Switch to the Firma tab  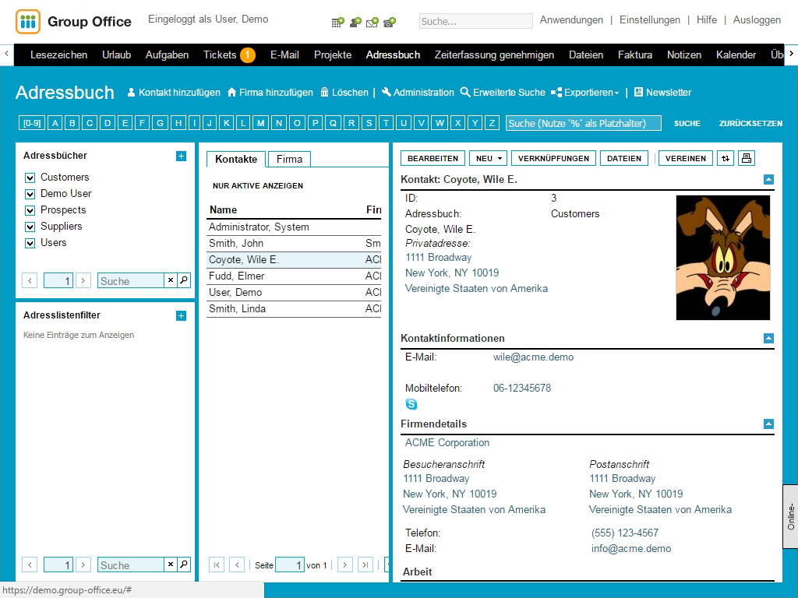tap(289, 159)
